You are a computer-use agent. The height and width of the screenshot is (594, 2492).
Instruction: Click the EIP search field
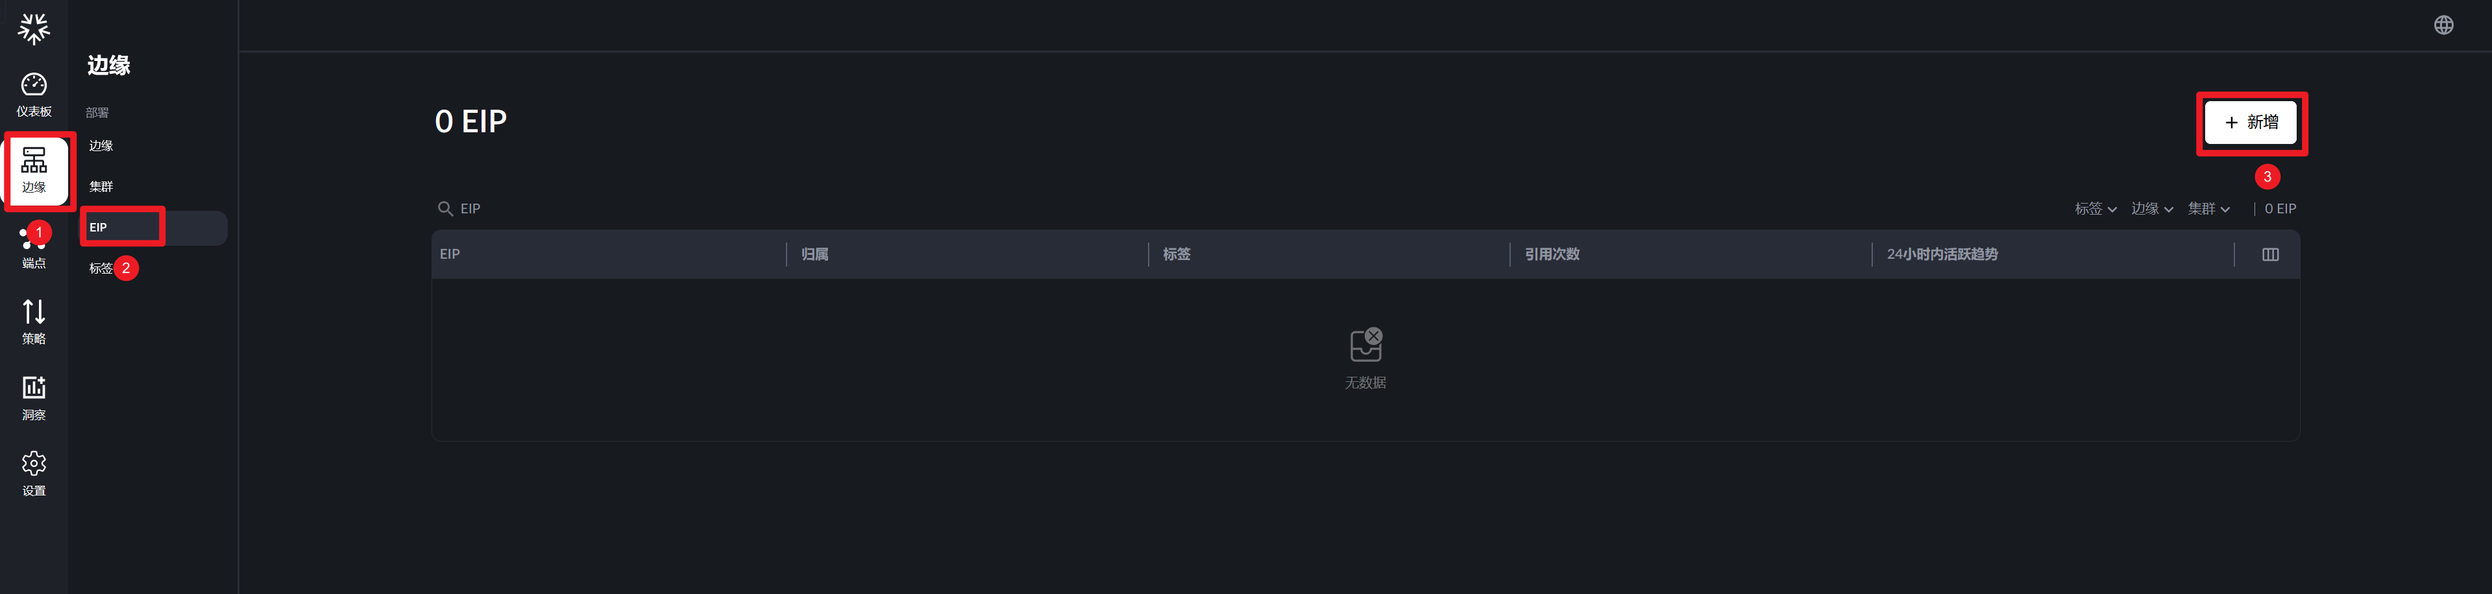tap(580, 209)
